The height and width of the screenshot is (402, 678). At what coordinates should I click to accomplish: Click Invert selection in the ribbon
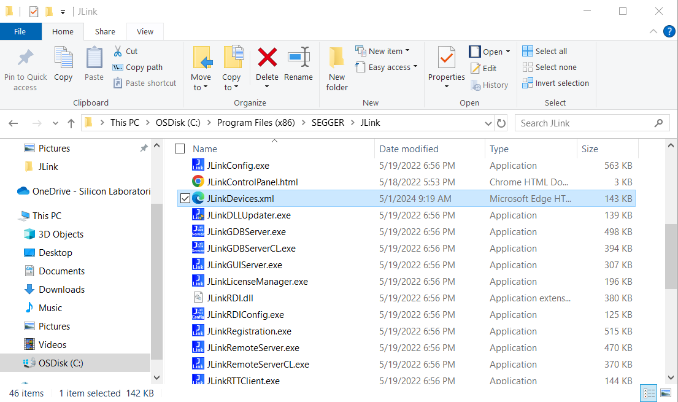(x=556, y=83)
